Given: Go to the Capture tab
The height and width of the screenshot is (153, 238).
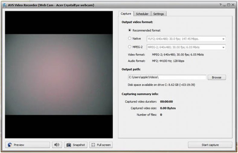Looking at the screenshot, I should [x=126, y=14].
